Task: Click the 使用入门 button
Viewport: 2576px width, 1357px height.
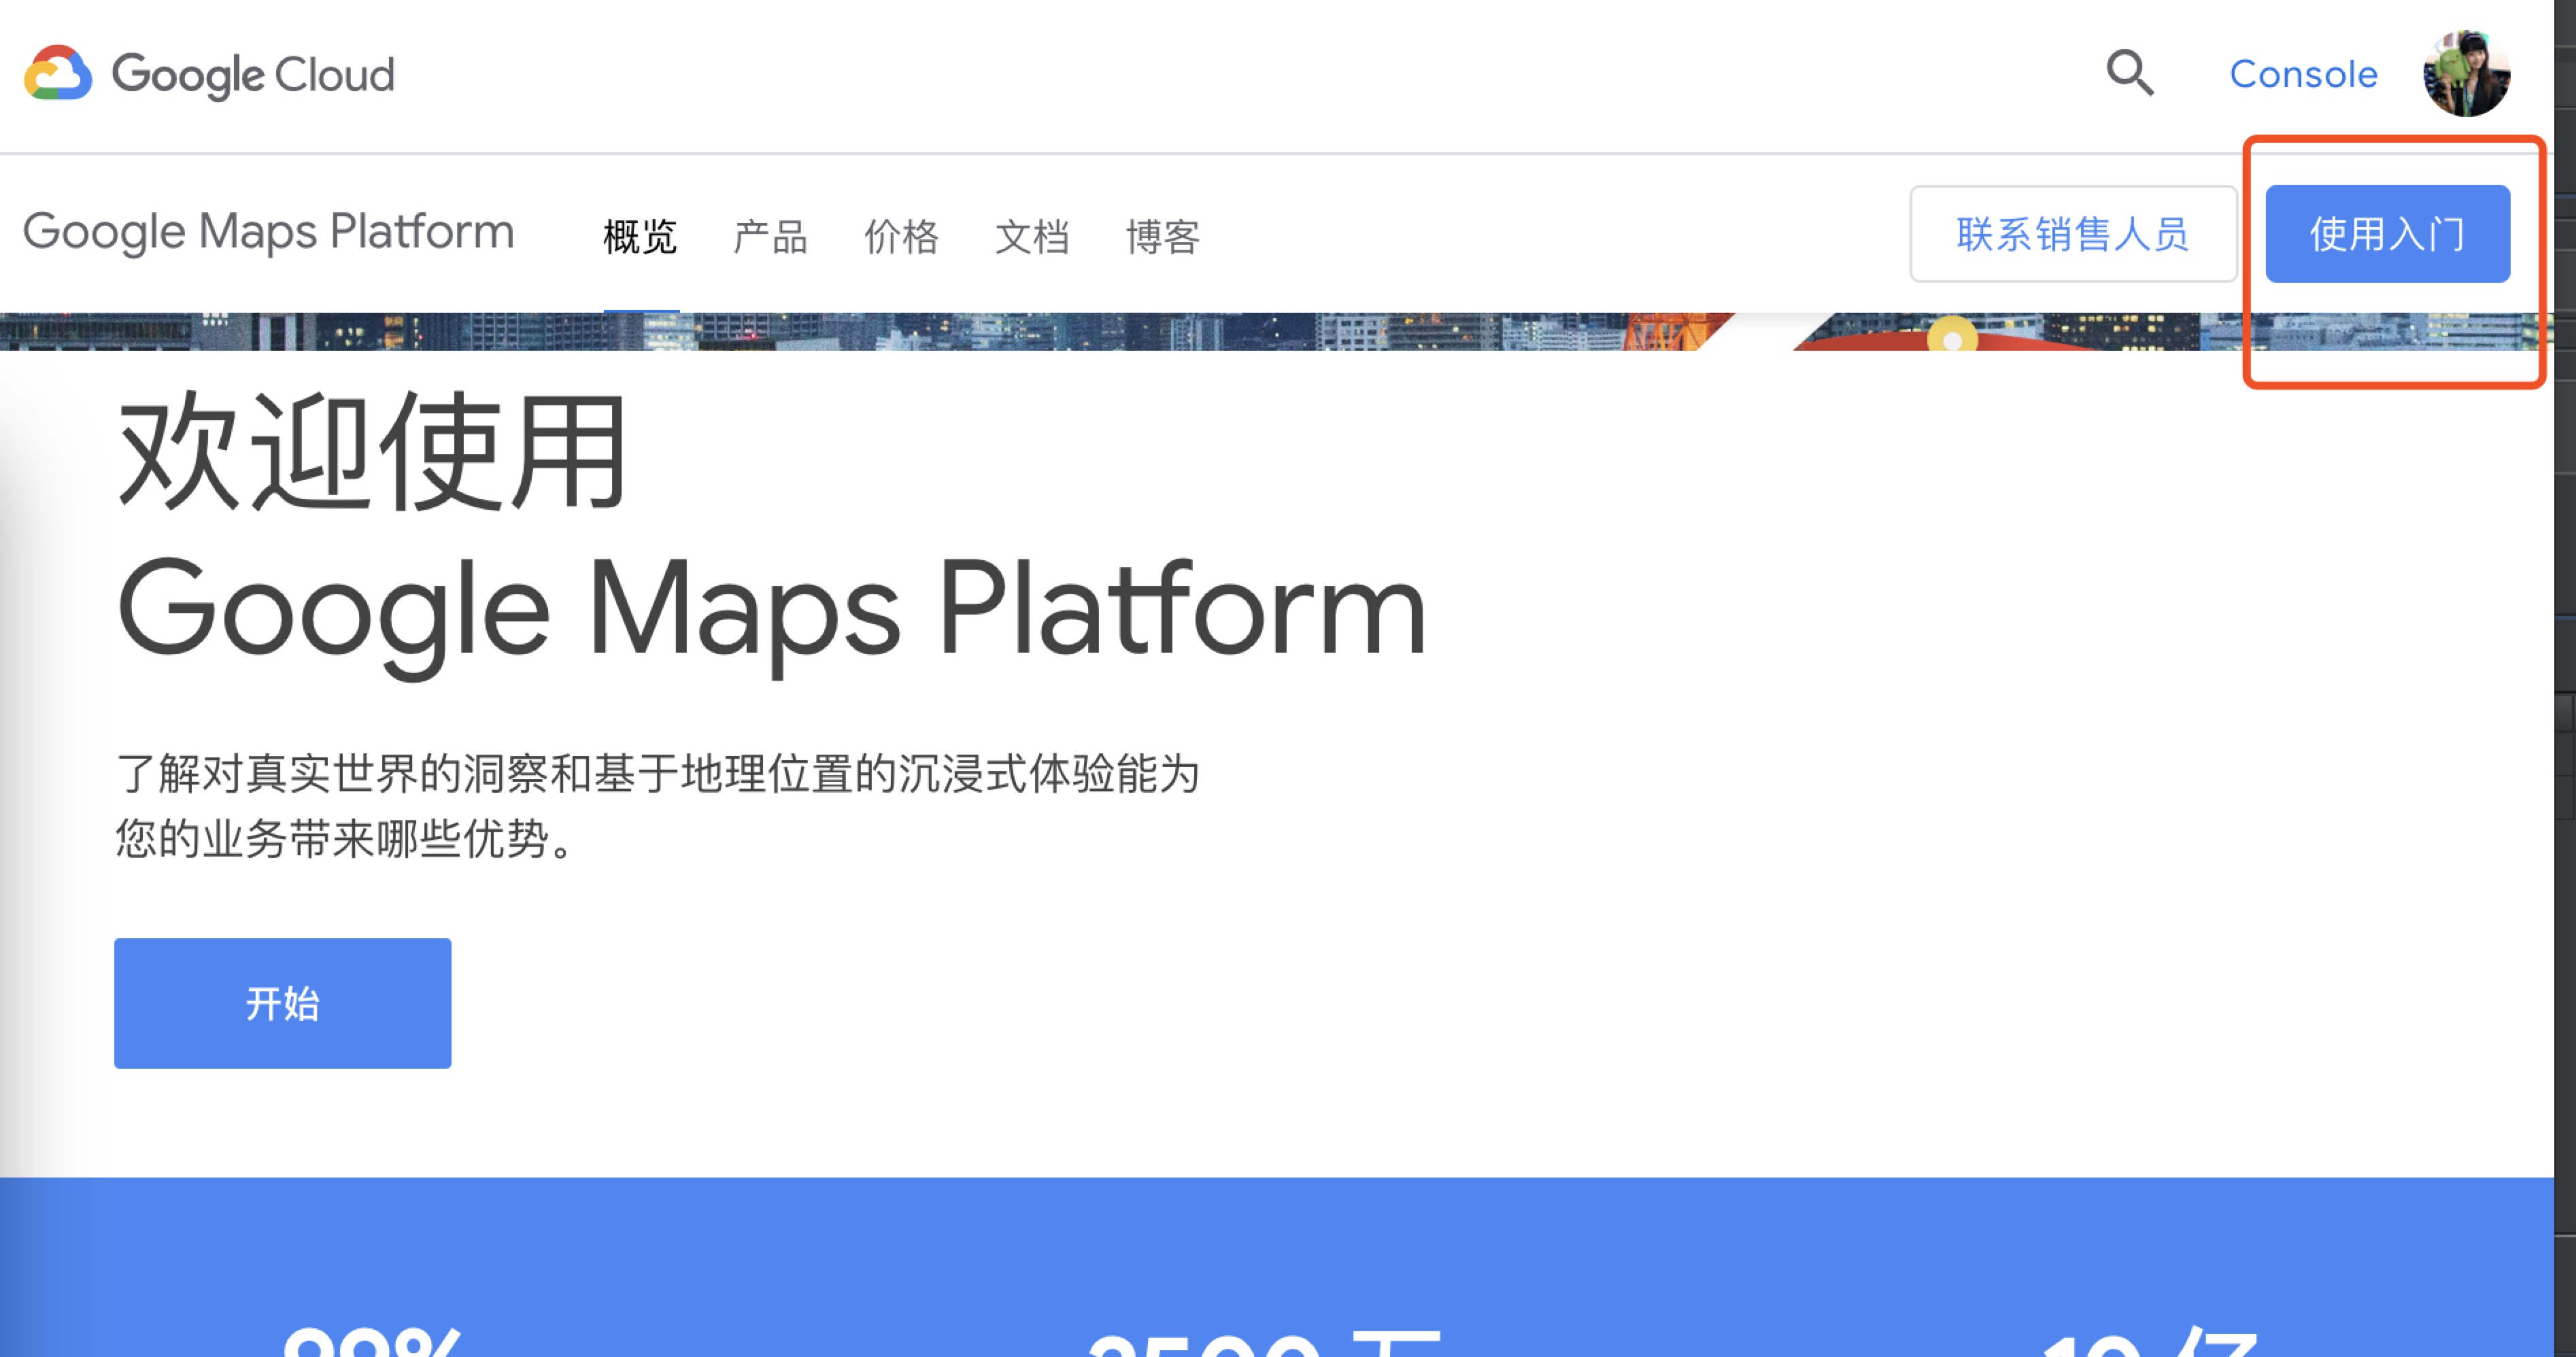Action: (2387, 234)
